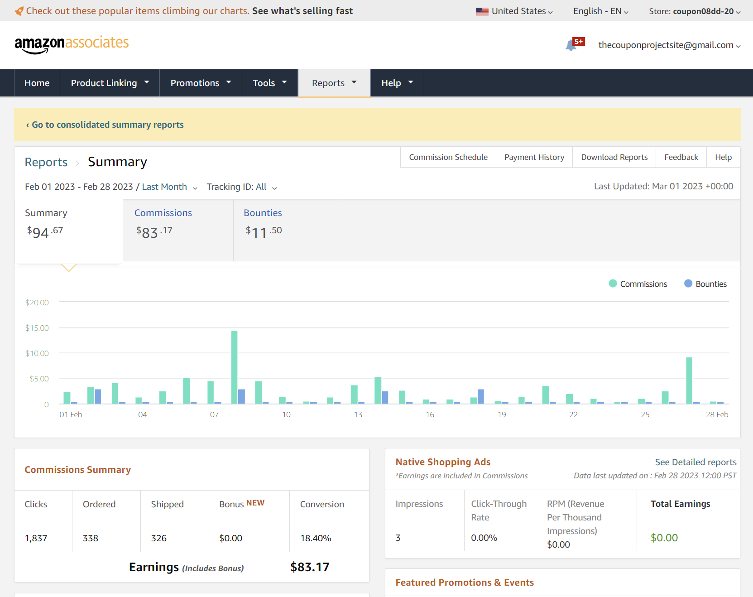The width and height of the screenshot is (753, 597).
Task: Toggle the Commissions legend dot
Action: tap(613, 284)
